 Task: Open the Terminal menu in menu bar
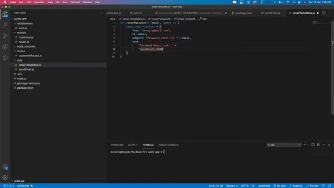(x=75, y=2)
